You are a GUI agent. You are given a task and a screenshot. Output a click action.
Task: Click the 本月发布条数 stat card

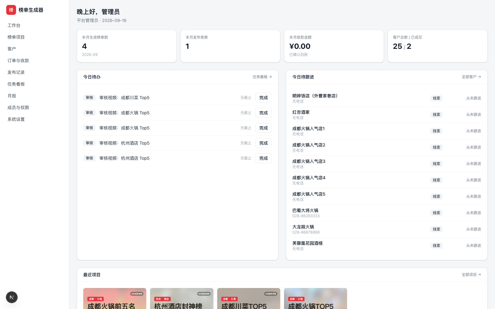click(x=230, y=46)
